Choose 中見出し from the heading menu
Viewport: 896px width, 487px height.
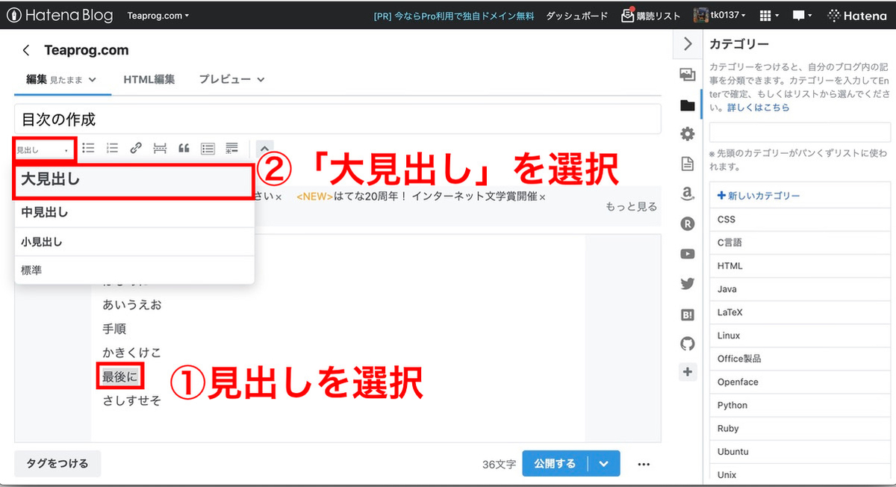[x=134, y=212]
